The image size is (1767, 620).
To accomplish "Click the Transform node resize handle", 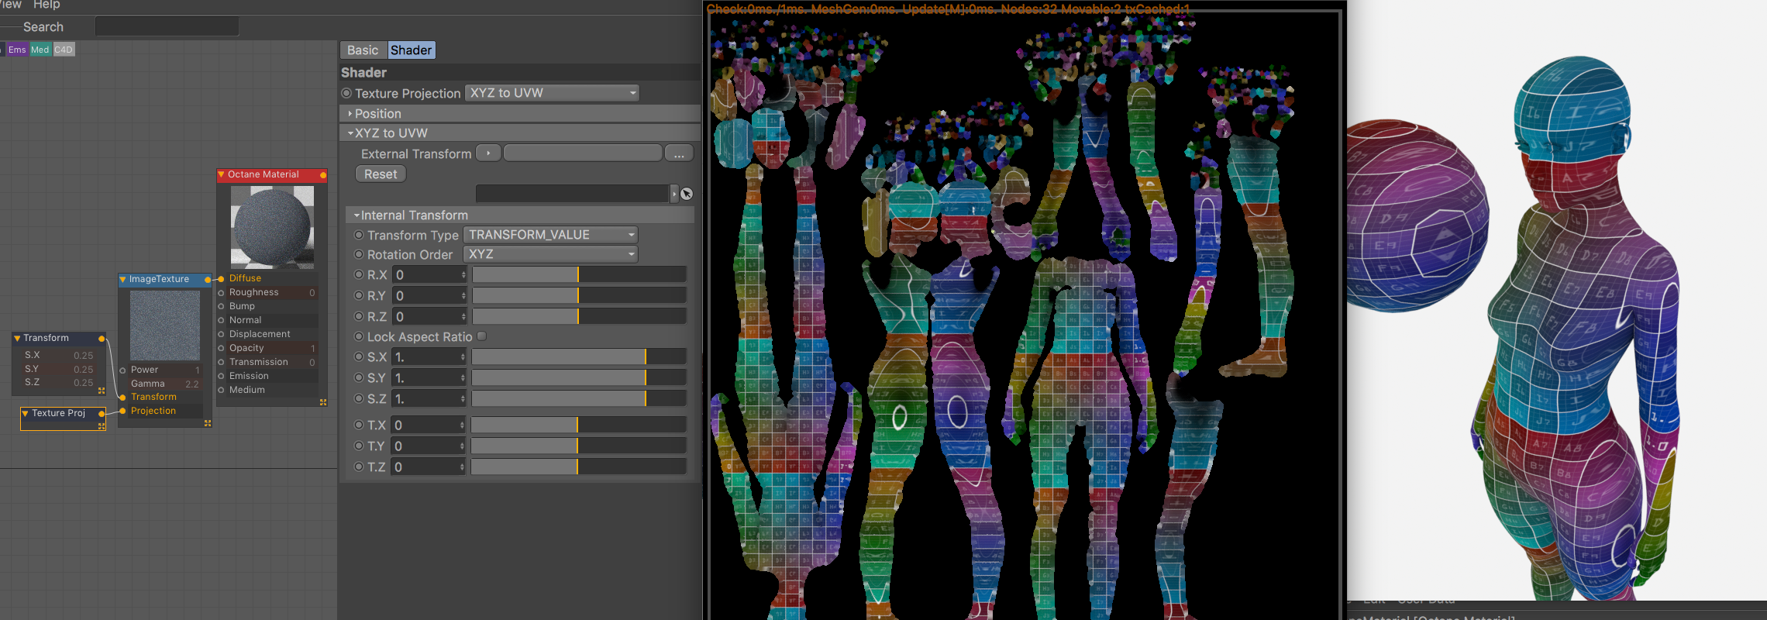I will pyautogui.click(x=102, y=391).
